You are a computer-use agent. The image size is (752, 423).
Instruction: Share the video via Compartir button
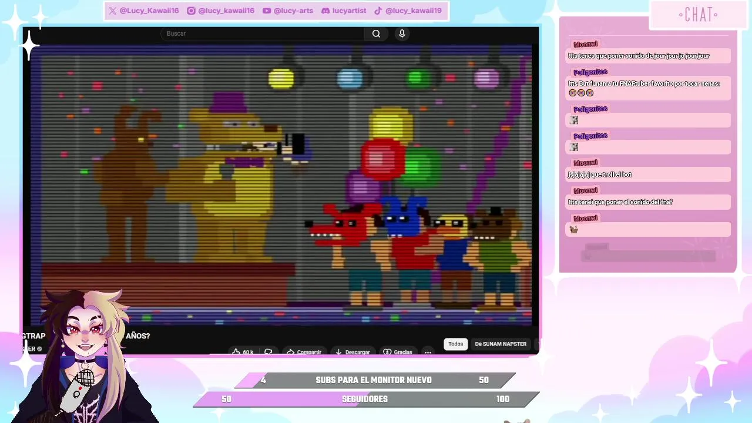click(304, 352)
